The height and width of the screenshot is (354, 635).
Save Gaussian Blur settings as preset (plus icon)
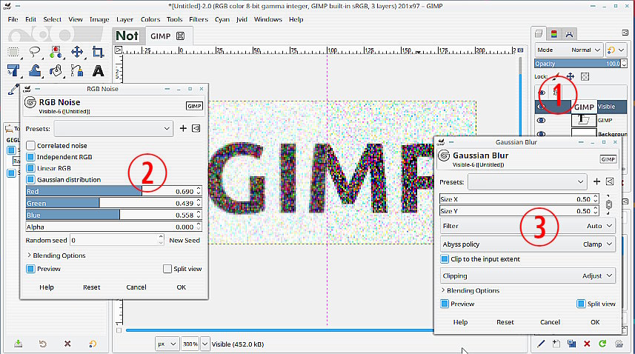tap(596, 181)
